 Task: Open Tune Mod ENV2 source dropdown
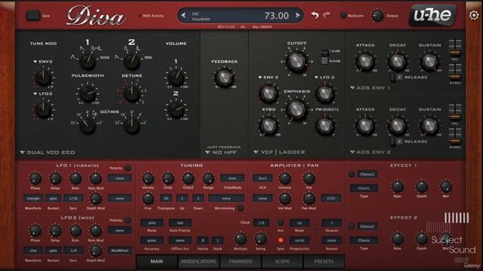43,62
